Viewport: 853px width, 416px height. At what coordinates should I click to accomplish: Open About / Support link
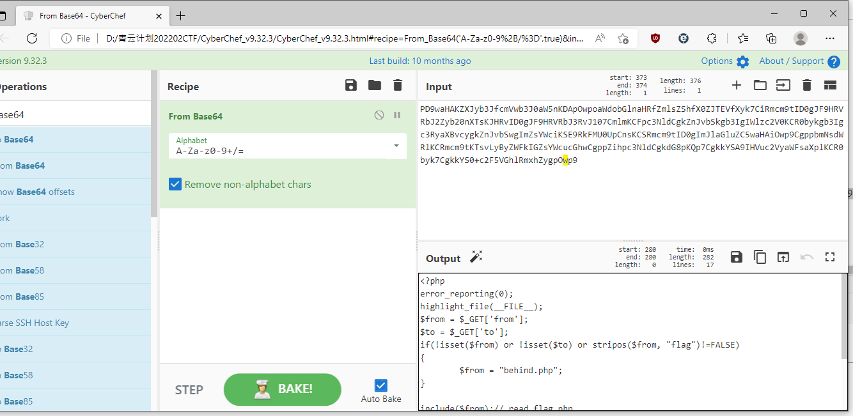pyautogui.click(x=799, y=61)
